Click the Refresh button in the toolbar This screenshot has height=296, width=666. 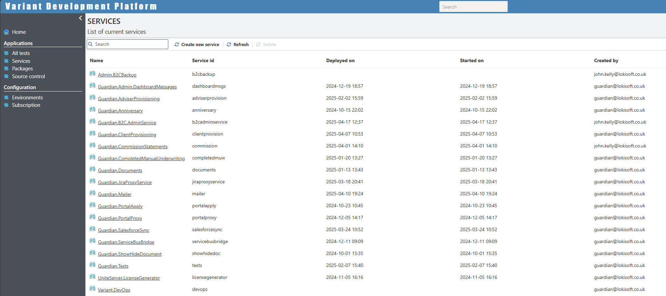(238, 44)
